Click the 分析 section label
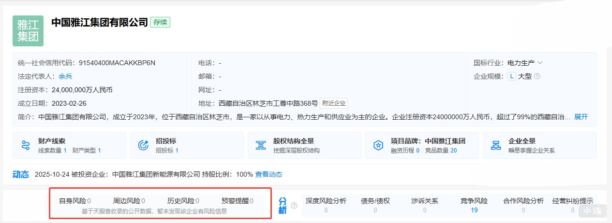The height and width of the screenshot is (223, 612). tap(283, 205)
